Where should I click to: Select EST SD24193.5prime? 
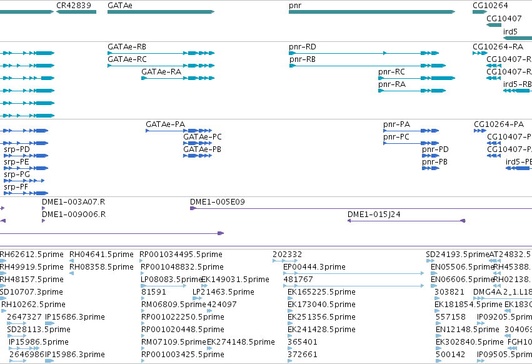pos(458,255)
